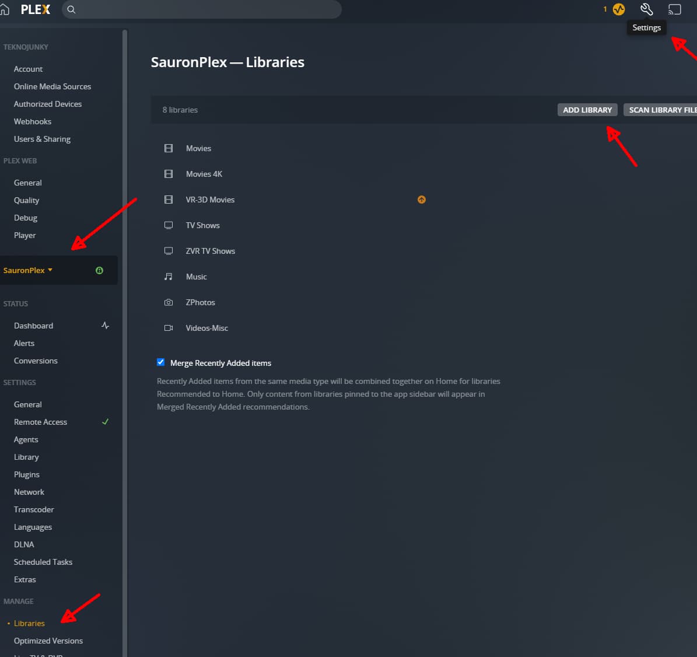Image resolution: width=697 pixels, height=657 pixels.
Task: Open the Dashboard status page
Action: 33,326
